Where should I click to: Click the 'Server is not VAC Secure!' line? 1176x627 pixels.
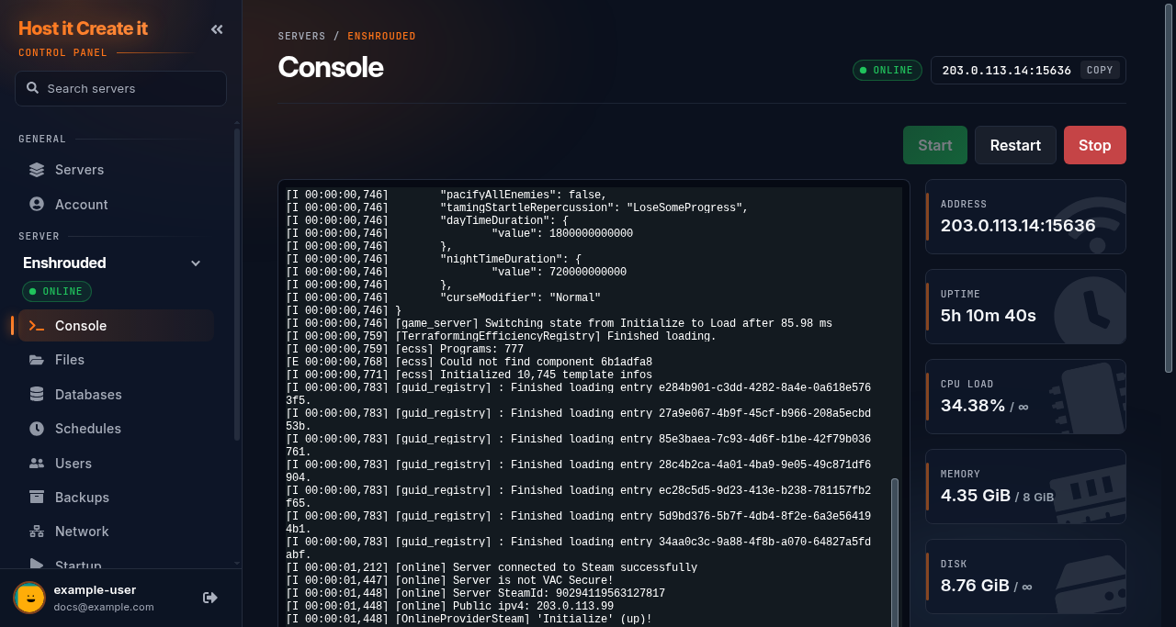[449, 580]
